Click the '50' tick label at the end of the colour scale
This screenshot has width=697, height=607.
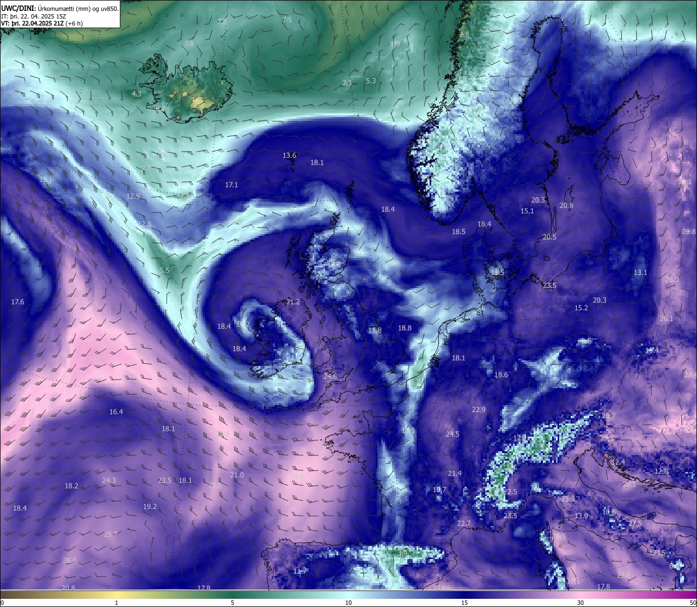click(692, 603)
